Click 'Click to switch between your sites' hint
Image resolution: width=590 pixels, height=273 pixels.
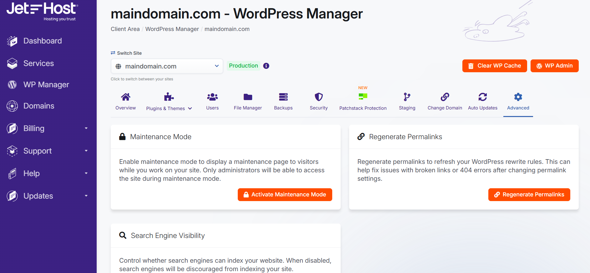click(x=142, y=79)
